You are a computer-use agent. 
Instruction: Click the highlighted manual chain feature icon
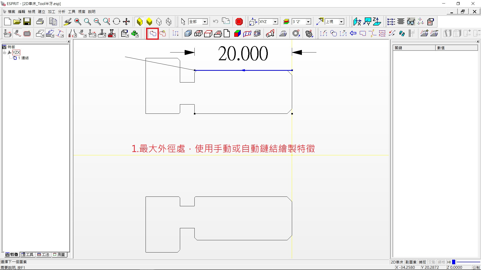pos(153,33)
